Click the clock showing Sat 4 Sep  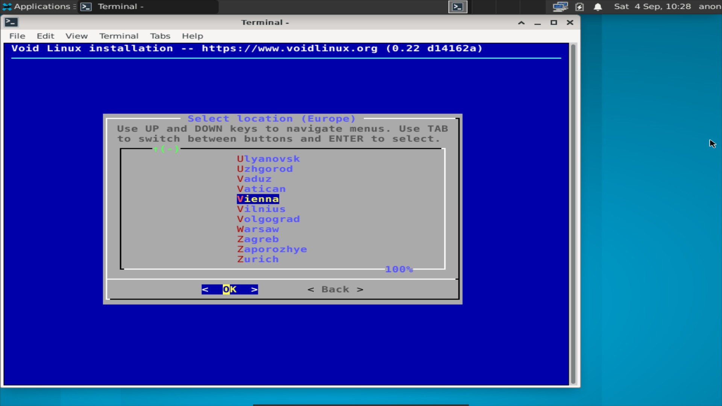click(x=652, y=6)
